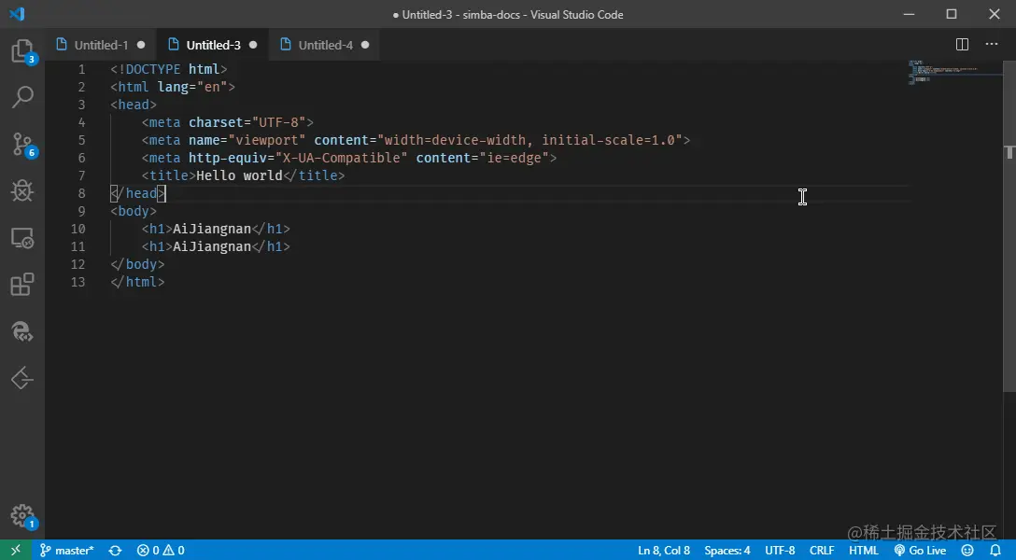This screenshot has height=560, width=1016.
Task: Click the opening <body> tag
Action: (134, 211)
